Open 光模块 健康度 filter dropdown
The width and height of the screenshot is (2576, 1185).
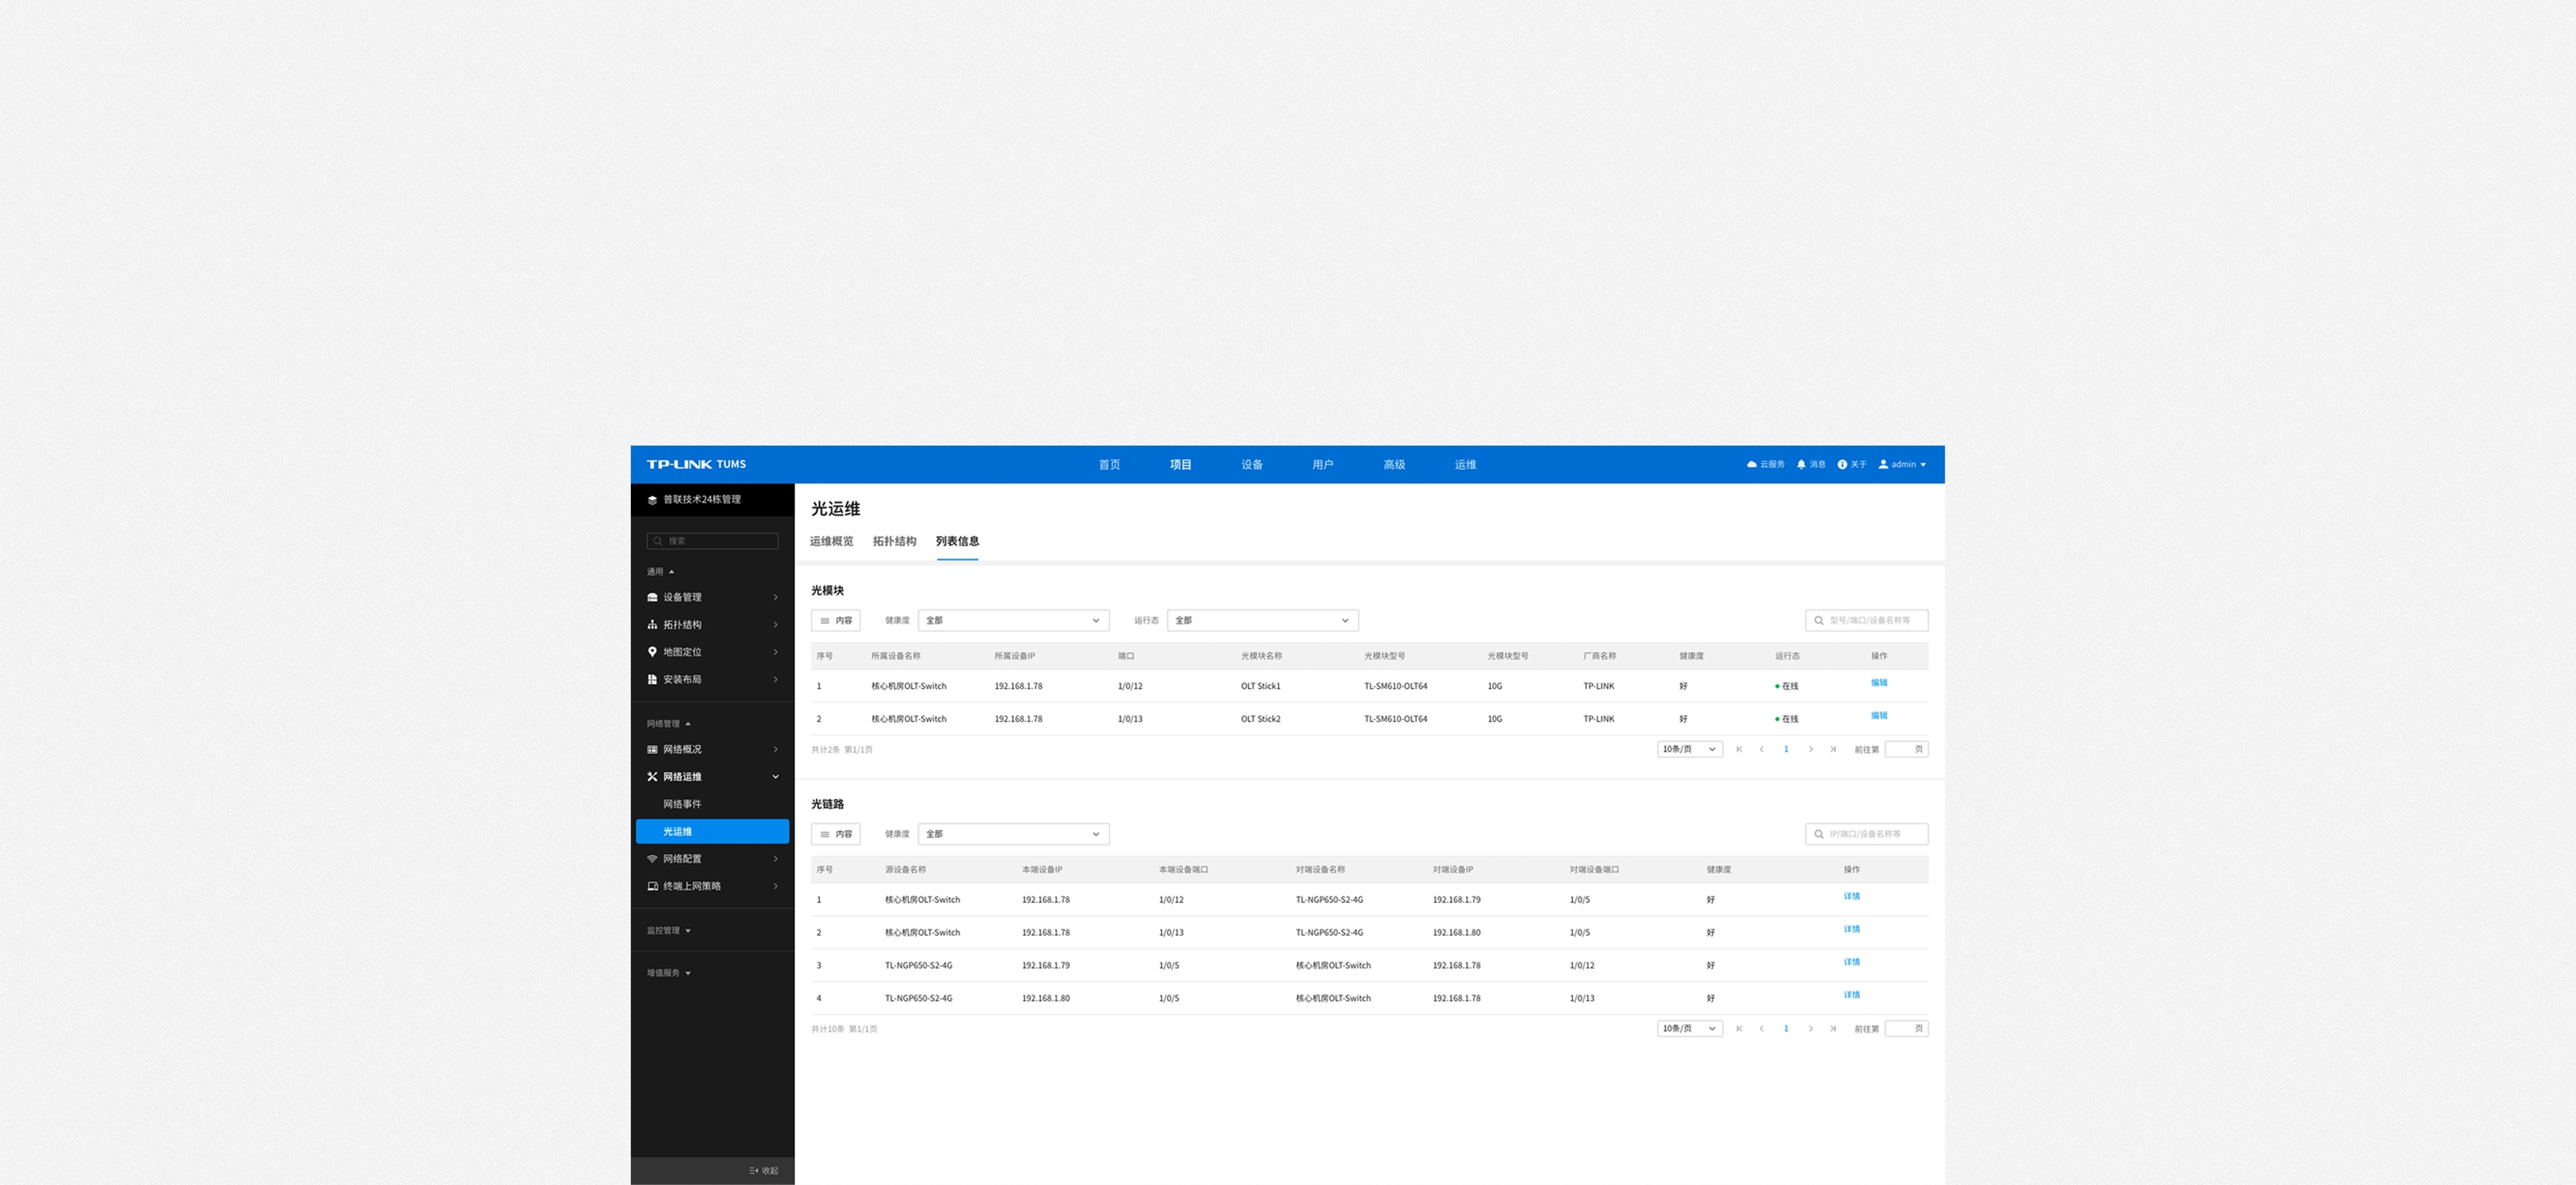pos(1012,621)
